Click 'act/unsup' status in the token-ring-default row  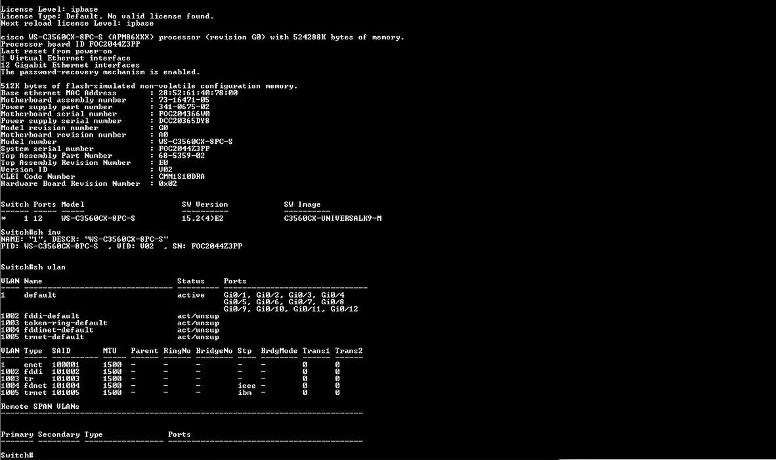click(x=198, y=323)
